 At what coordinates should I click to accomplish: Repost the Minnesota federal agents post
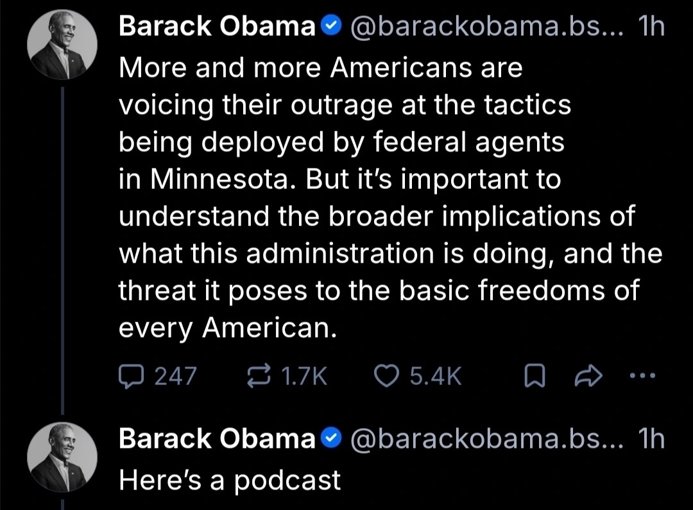click(x=259, y=377)
